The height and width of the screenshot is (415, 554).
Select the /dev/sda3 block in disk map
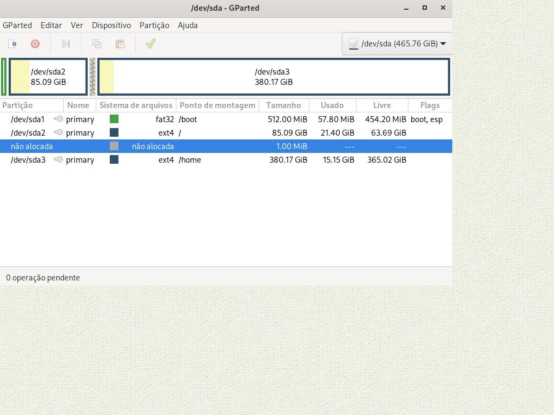(x=274, y=77)
